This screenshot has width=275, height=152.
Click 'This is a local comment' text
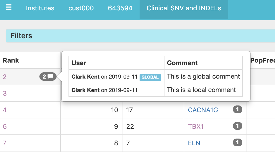[x=201, y=90]
